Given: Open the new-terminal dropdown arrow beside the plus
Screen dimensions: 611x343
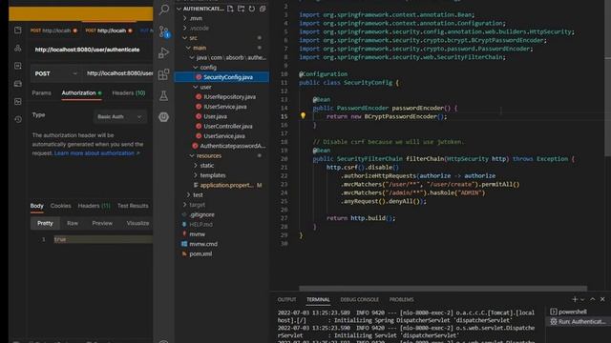Looking at the screenshot, I should click(582, 299).
